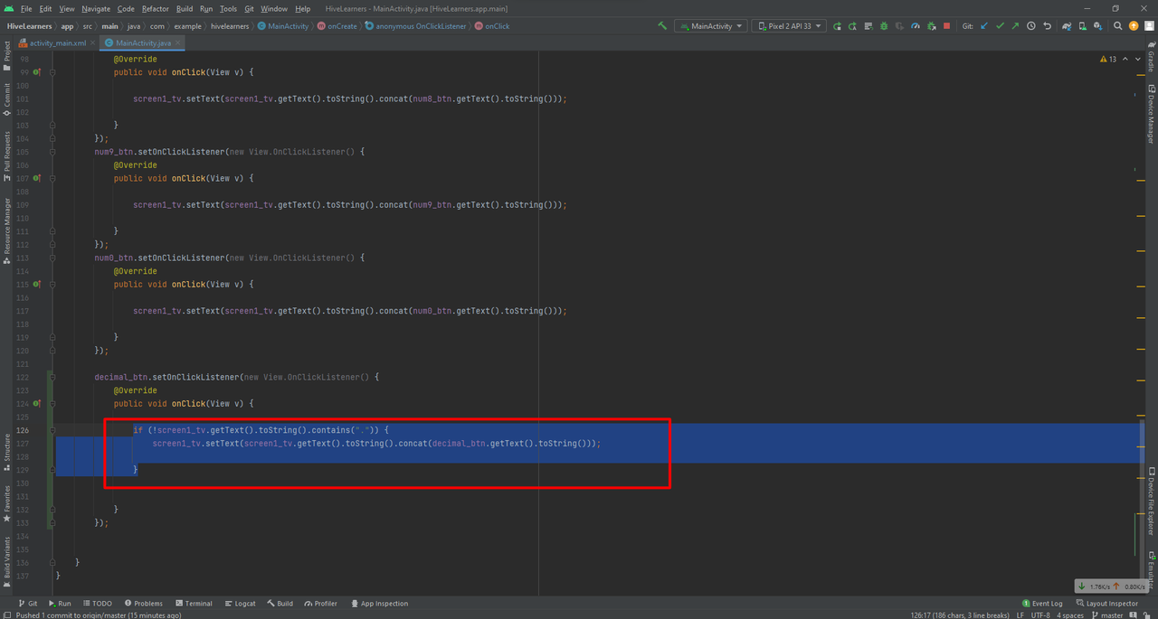Show Git history clock icon
This screenshot has width=1158, height=619.
1031,26
